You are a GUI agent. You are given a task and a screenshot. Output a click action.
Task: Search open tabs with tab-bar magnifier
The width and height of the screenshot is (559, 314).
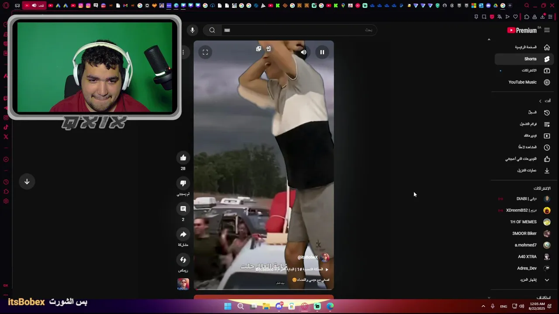527,6
